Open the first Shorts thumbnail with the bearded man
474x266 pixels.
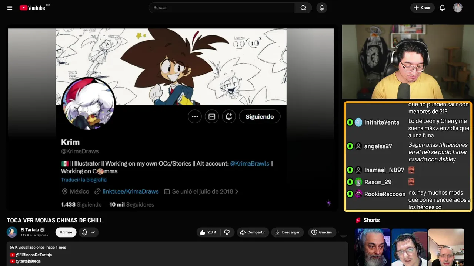[x=373, y=247]
